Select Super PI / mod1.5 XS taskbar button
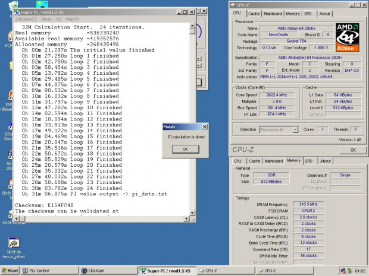The image size is (369, 276). point(167,271)
